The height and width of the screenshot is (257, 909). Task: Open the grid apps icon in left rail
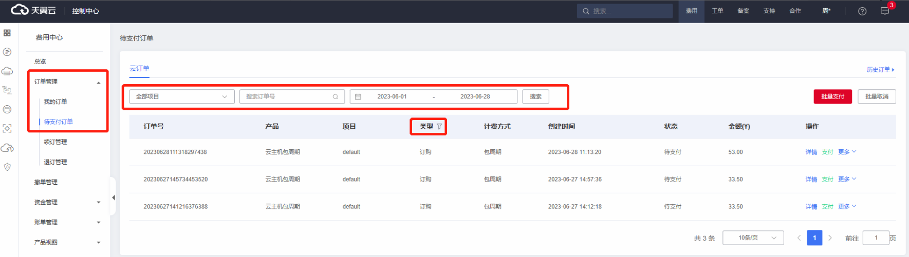click(x=7, y=33)
